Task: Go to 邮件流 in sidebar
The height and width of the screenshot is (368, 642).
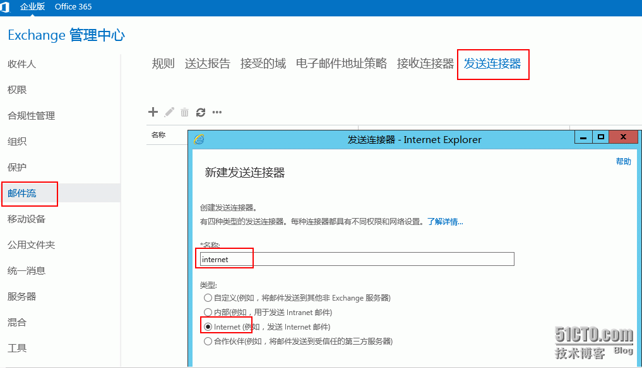Action: tap(21, 193)
